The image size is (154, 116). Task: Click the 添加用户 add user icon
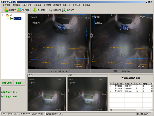point(6,10)
